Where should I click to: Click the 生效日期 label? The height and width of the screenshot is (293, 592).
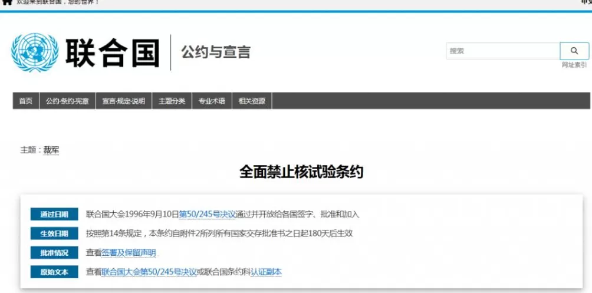(54, 233)
